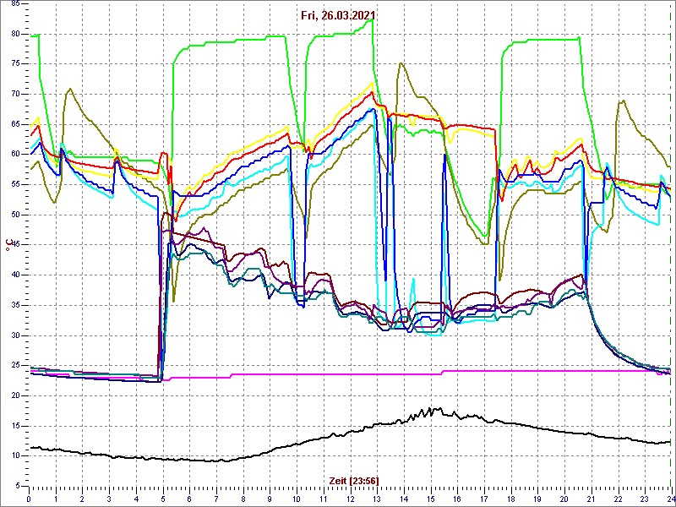
Task: Click hour 3 on the time axis
Action: [x=109, y=499]
